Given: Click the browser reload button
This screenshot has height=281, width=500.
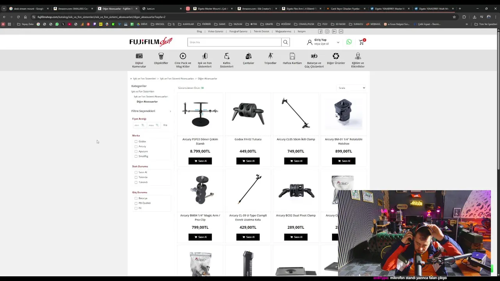Looking at the screenshot, I should pyautogui.click(x=18, y=17).
